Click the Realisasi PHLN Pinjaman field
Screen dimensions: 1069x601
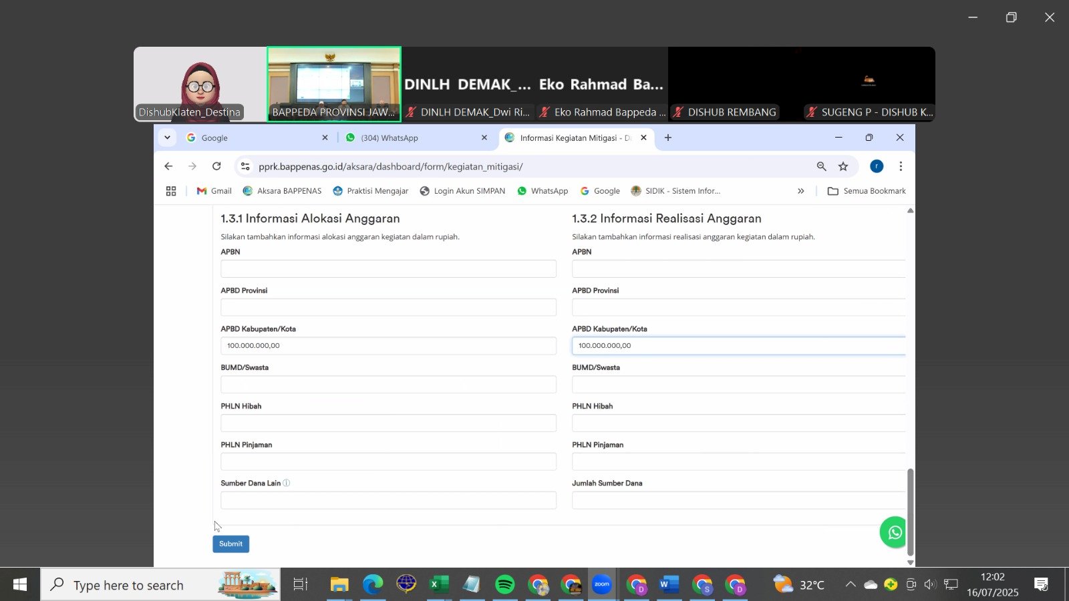[x=739, y=461]
